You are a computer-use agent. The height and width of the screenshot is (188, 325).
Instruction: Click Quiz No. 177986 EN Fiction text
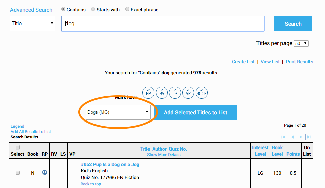(x=110, y=178)
